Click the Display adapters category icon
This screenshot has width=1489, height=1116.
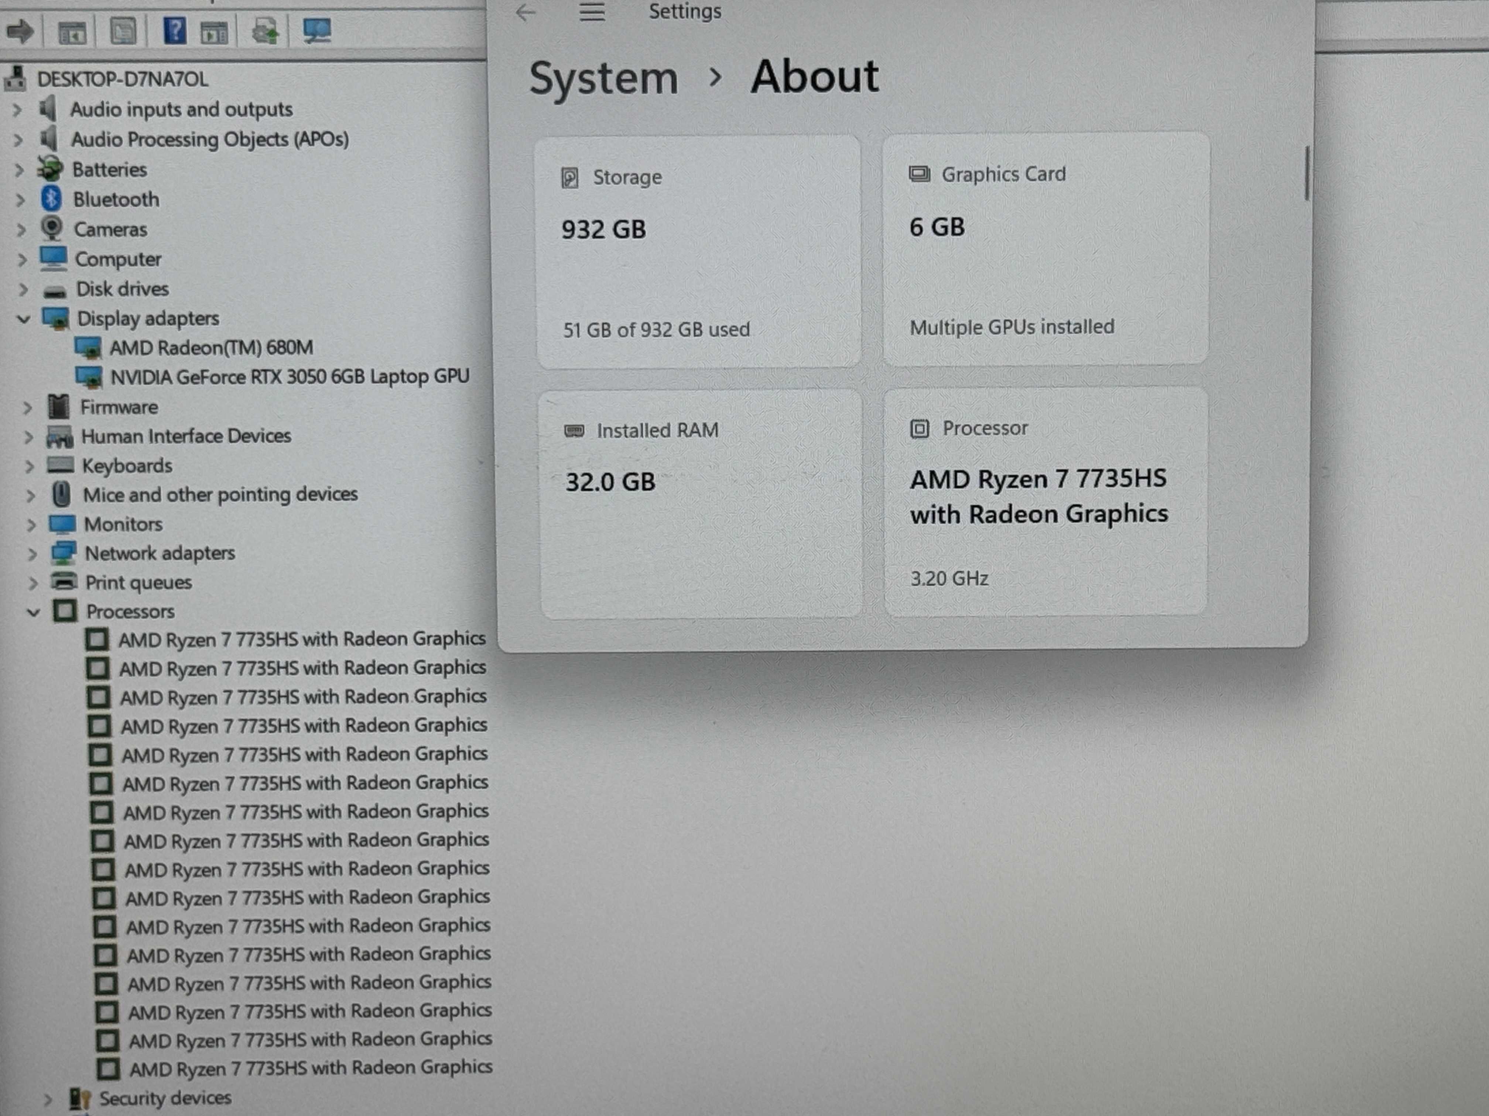click(x=56, y=319)
